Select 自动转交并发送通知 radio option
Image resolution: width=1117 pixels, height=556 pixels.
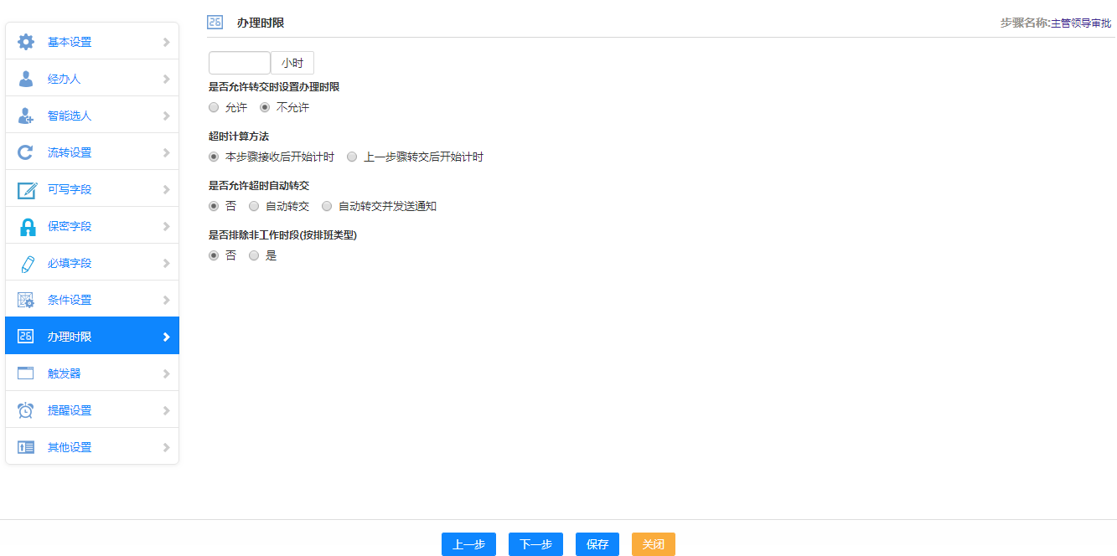pyautogui.click(x=327, y=206)
